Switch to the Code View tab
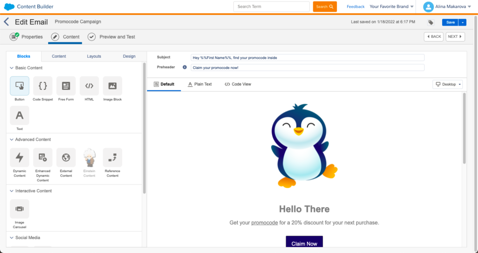 click(238, 84)
